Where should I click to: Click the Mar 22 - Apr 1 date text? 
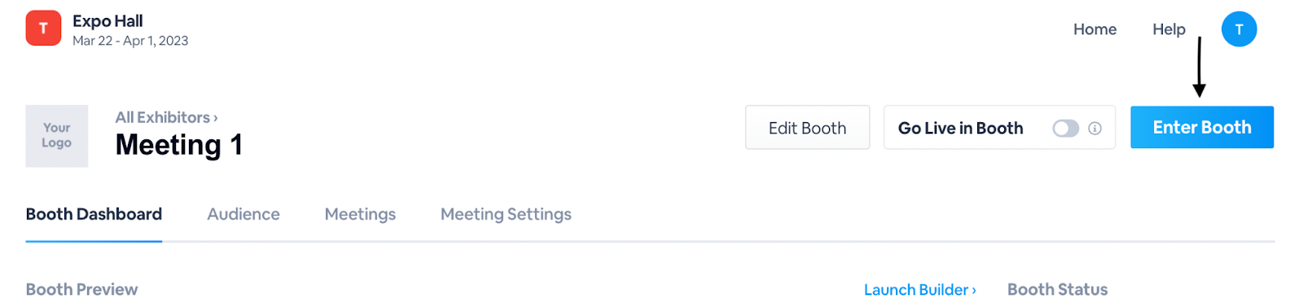point(130,41)
